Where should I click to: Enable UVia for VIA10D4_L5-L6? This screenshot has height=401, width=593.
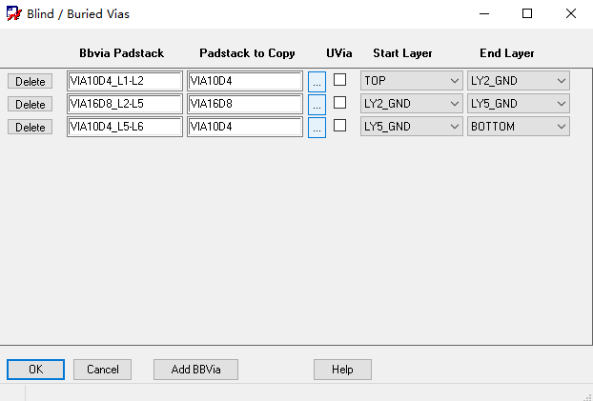[339, 126]
